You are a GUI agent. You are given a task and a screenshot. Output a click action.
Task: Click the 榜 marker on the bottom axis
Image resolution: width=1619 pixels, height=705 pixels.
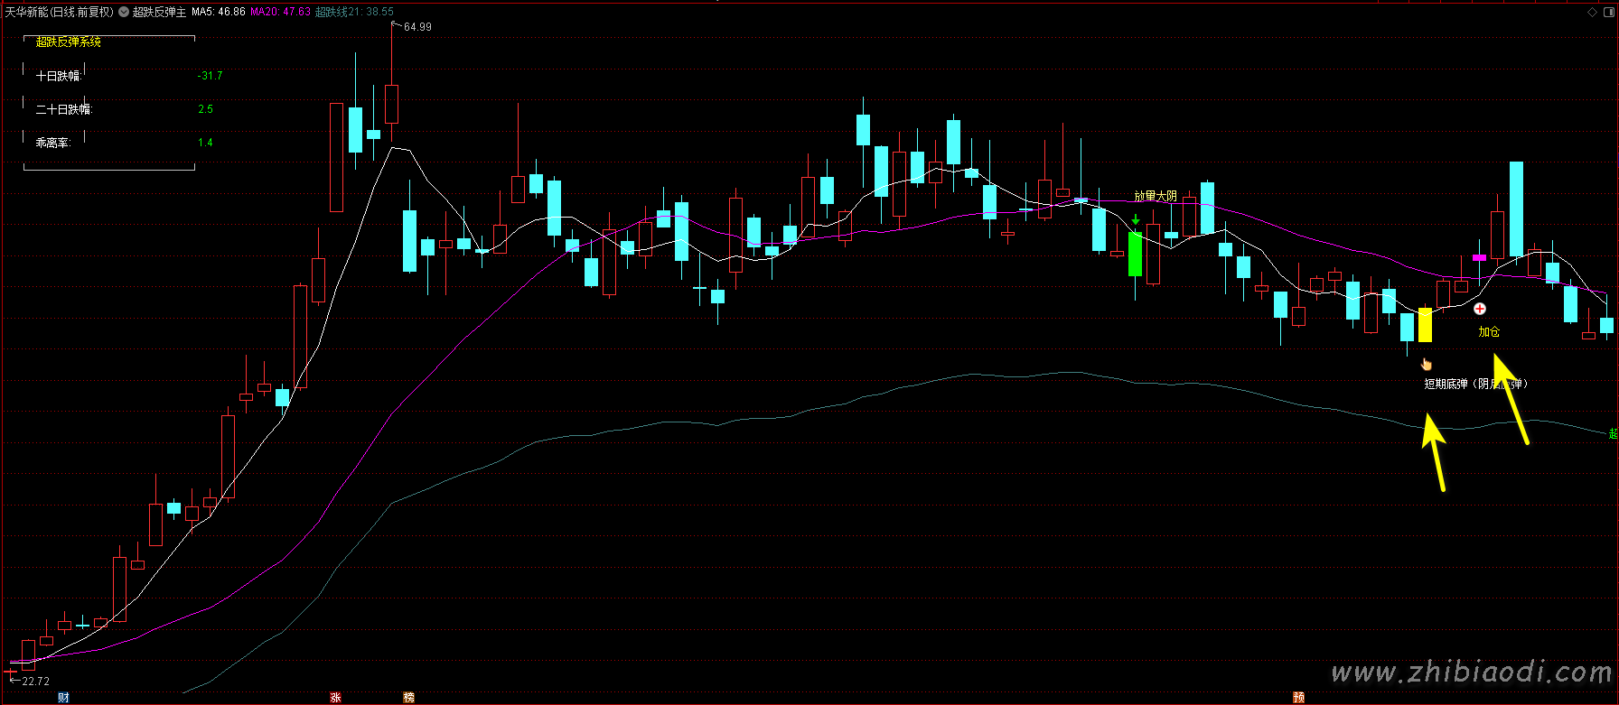[408, 698]
